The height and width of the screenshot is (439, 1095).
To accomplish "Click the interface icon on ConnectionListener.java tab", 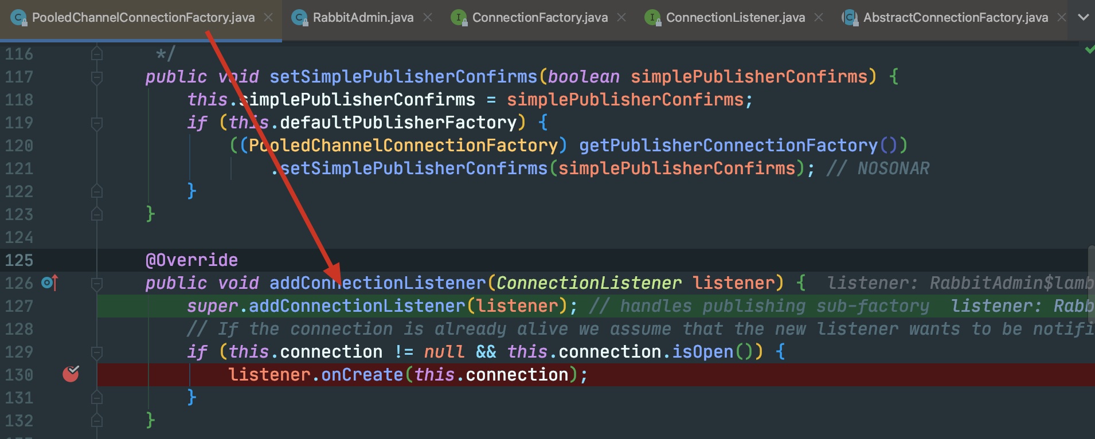I will point(652,18).
